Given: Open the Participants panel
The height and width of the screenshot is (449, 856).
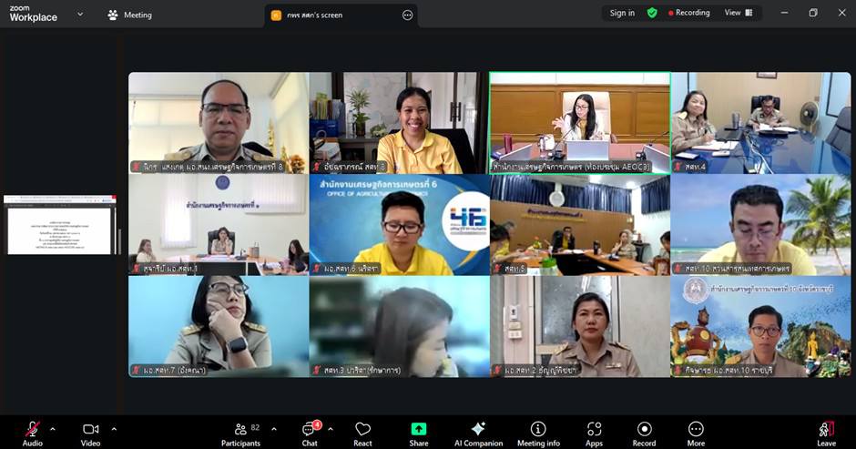Looking at the screenshot, I should tap(240, 432).
